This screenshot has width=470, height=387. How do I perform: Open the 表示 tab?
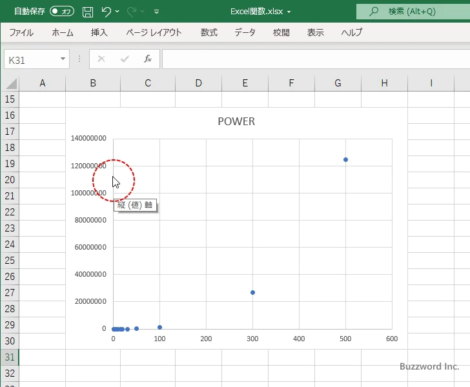click(x=315, y=32)
